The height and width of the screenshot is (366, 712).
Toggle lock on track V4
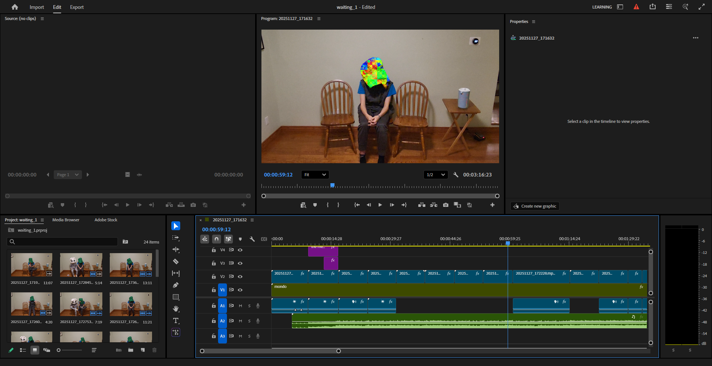pyautogui.click(x=214, y=250)
